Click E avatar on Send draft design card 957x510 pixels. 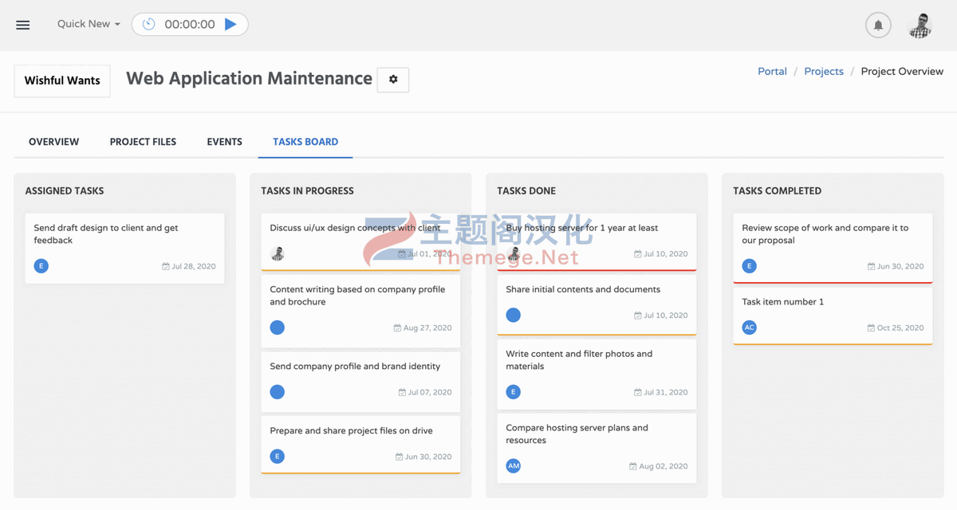click(x=41, y=266)
